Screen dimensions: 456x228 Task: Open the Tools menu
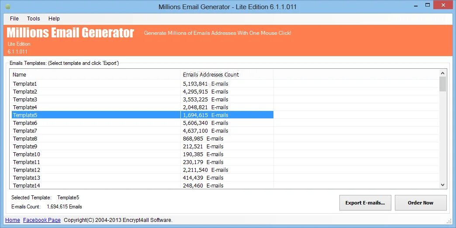click(34, 19)
